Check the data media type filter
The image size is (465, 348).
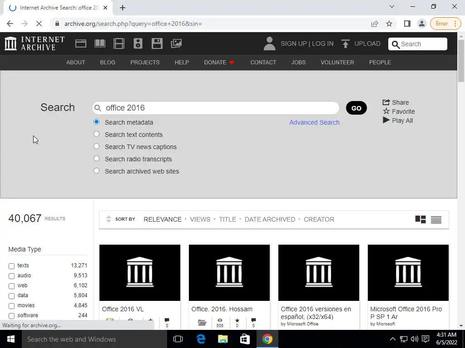coord(11,296)
